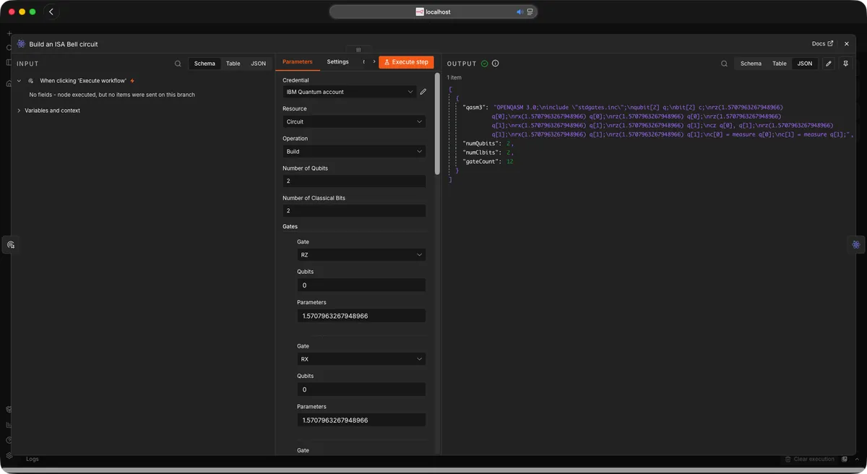867x474 pixels.
Task: Switch output view to Table
Action: pyautogui.click(x=780, y=64)
